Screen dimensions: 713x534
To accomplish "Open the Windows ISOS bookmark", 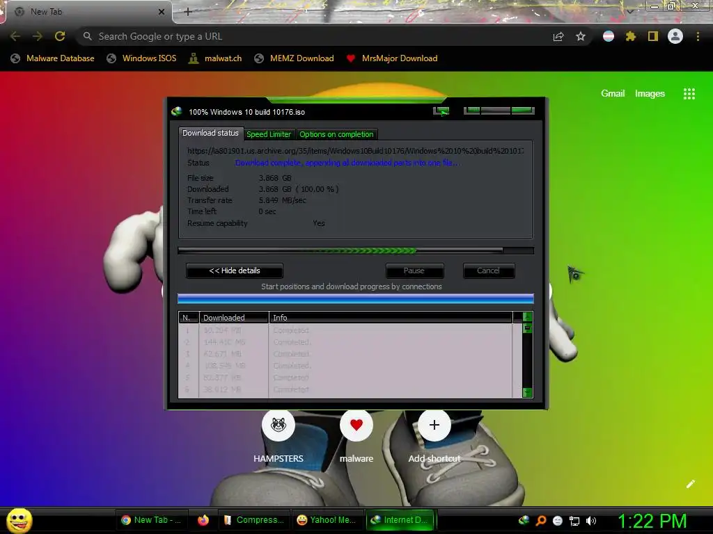I will point(141,58).
